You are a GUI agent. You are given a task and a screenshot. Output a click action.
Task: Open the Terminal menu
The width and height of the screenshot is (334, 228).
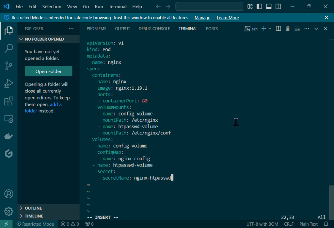[x=118, y=7]
